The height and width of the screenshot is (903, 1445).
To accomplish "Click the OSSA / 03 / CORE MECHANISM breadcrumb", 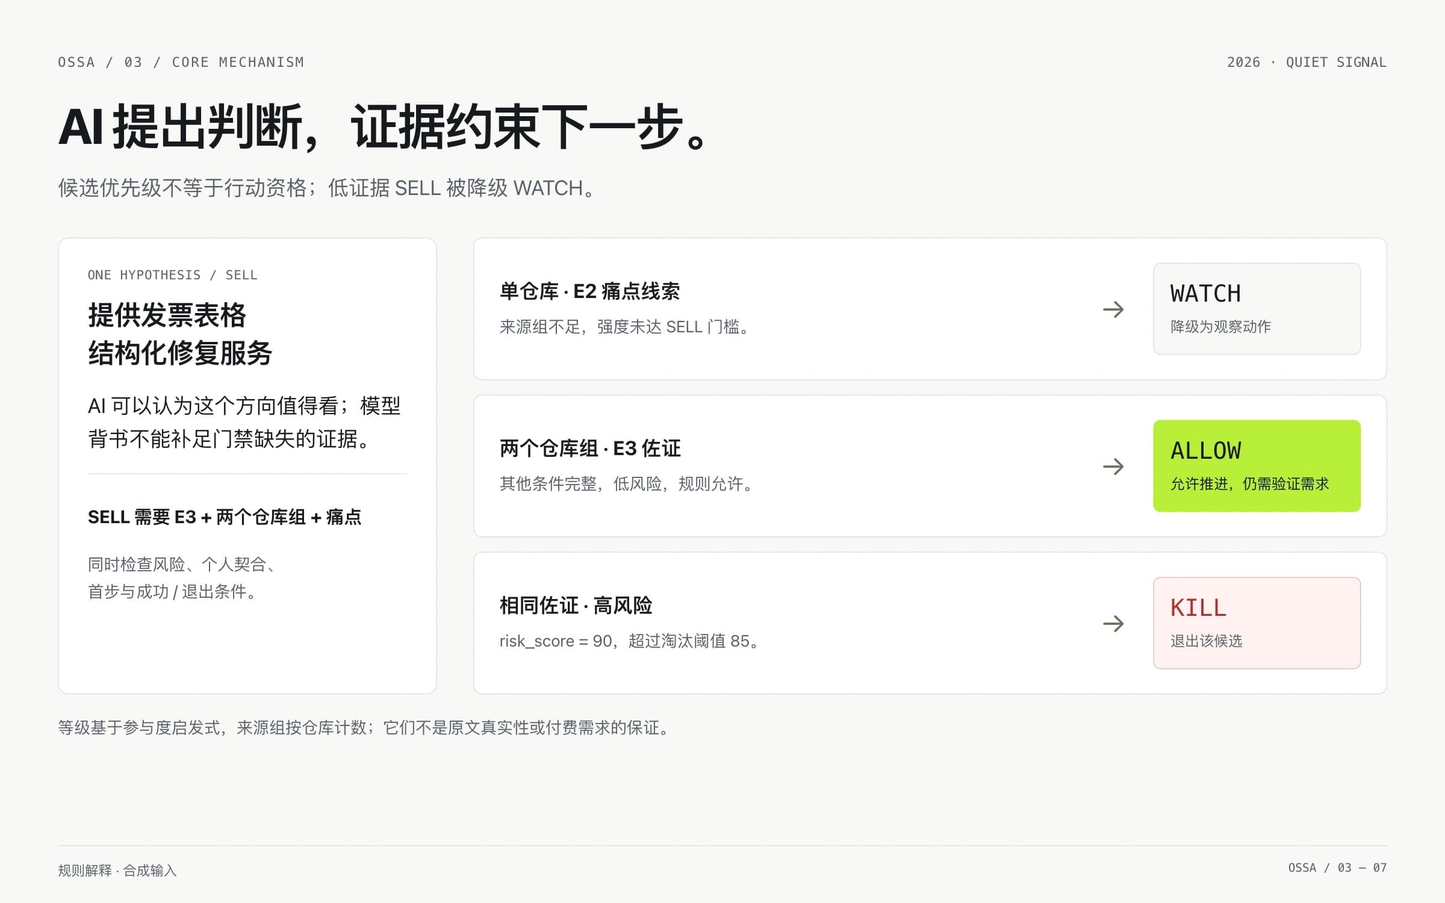I will coord(181,62).
